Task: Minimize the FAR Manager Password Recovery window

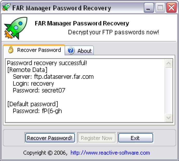Action: coord(149,8)
